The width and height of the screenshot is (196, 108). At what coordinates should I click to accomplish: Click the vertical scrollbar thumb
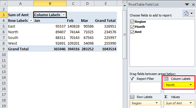(125, 34)
